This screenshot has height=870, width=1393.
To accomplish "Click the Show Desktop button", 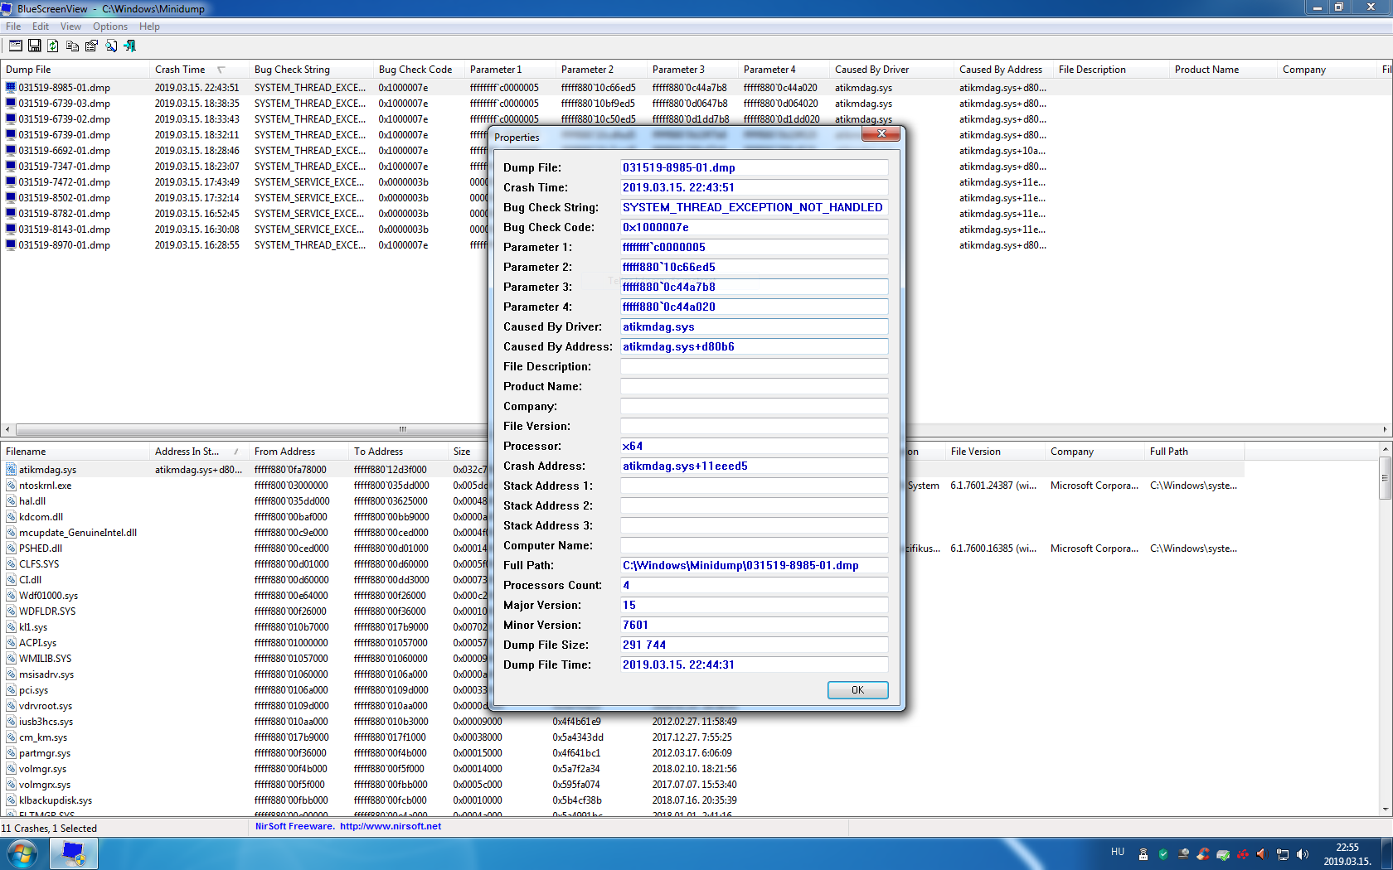I will point(1387,853).
